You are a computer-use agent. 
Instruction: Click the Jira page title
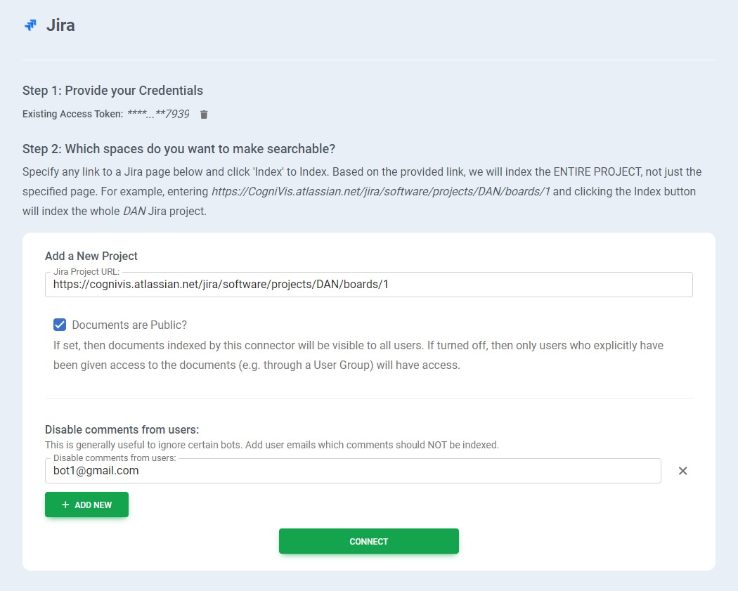pyautogui.click(x=60, y=25)
